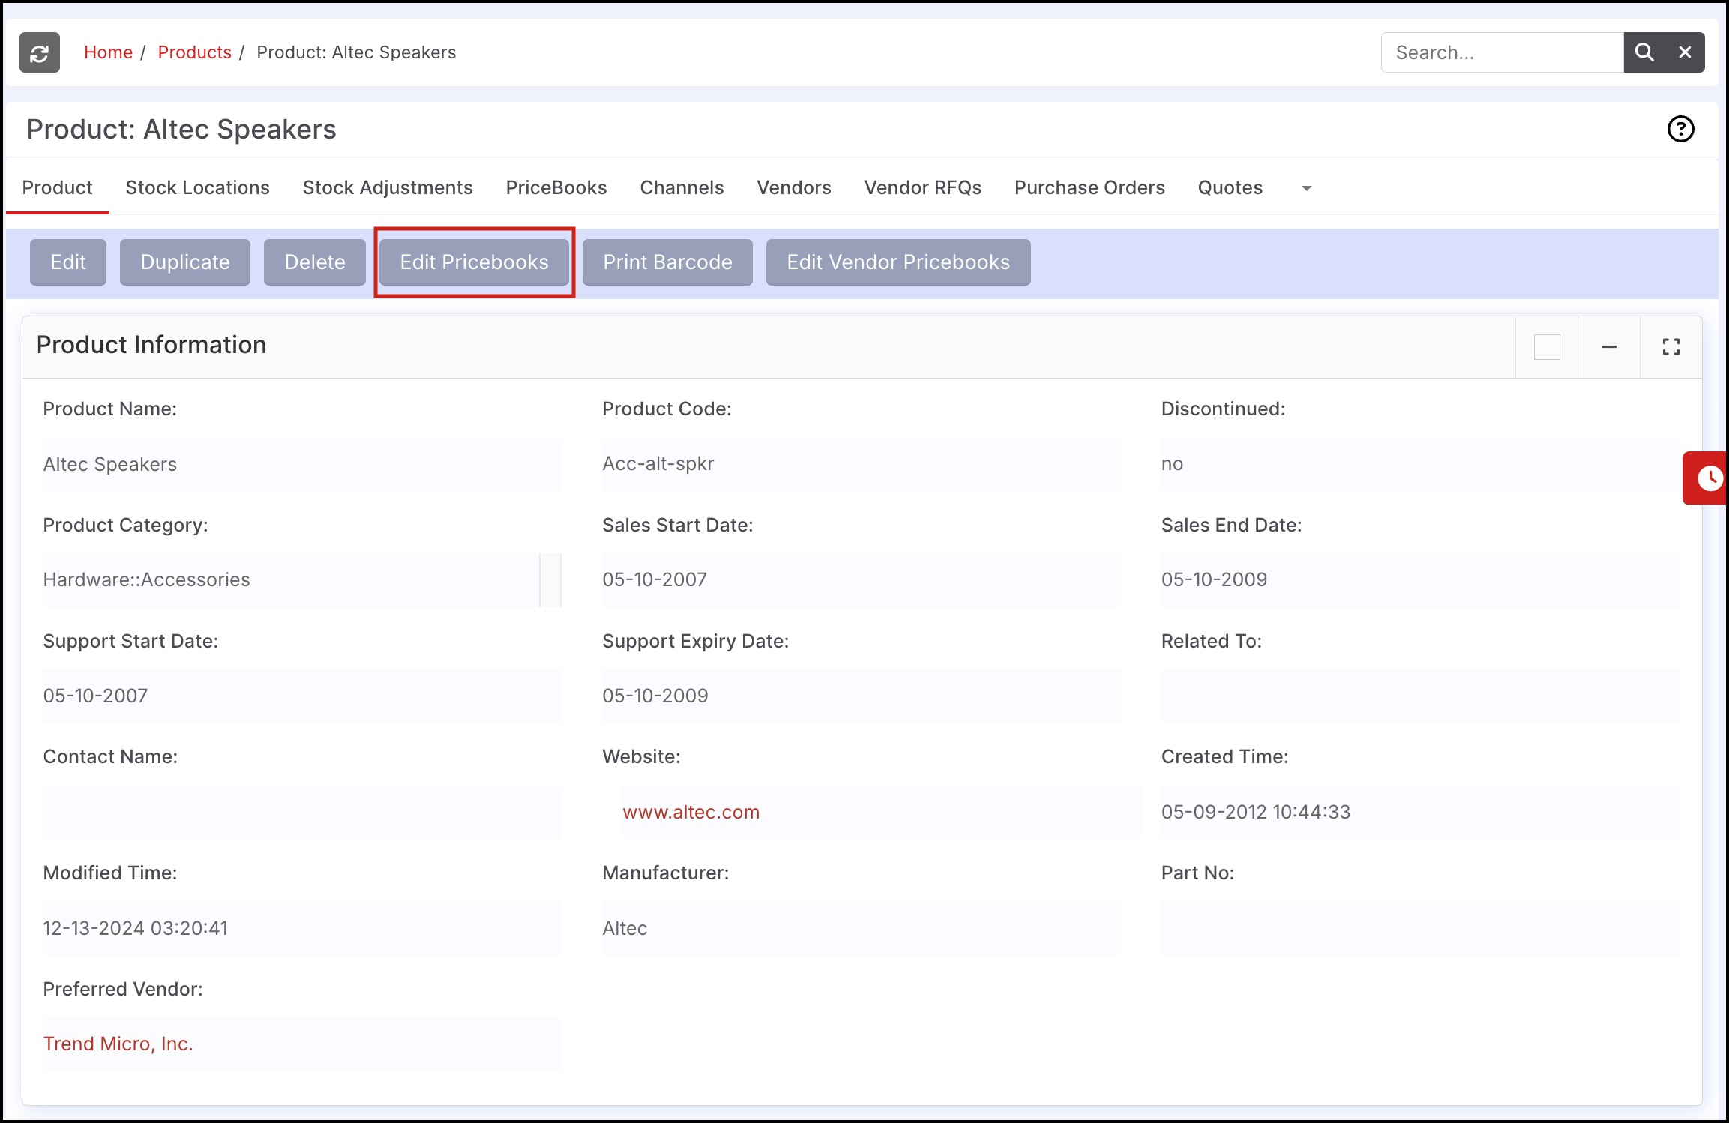Click the Edit button
The width and height of the screenshot is (1729, 1123).
68,262
